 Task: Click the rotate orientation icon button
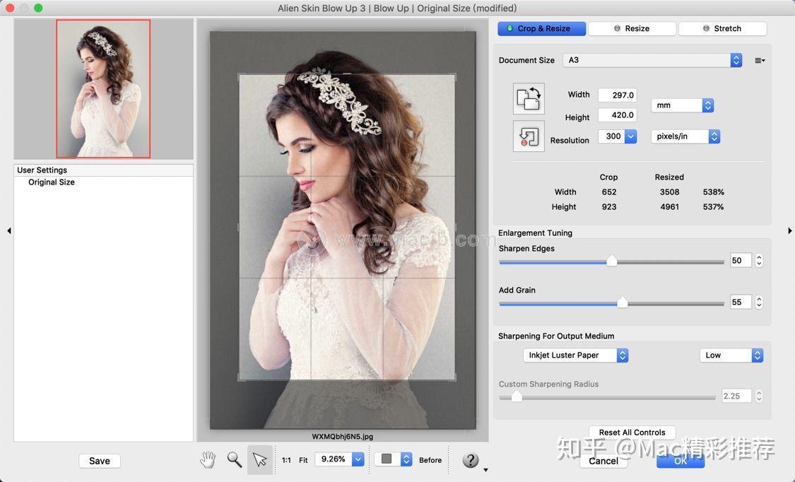click(529, 98)
